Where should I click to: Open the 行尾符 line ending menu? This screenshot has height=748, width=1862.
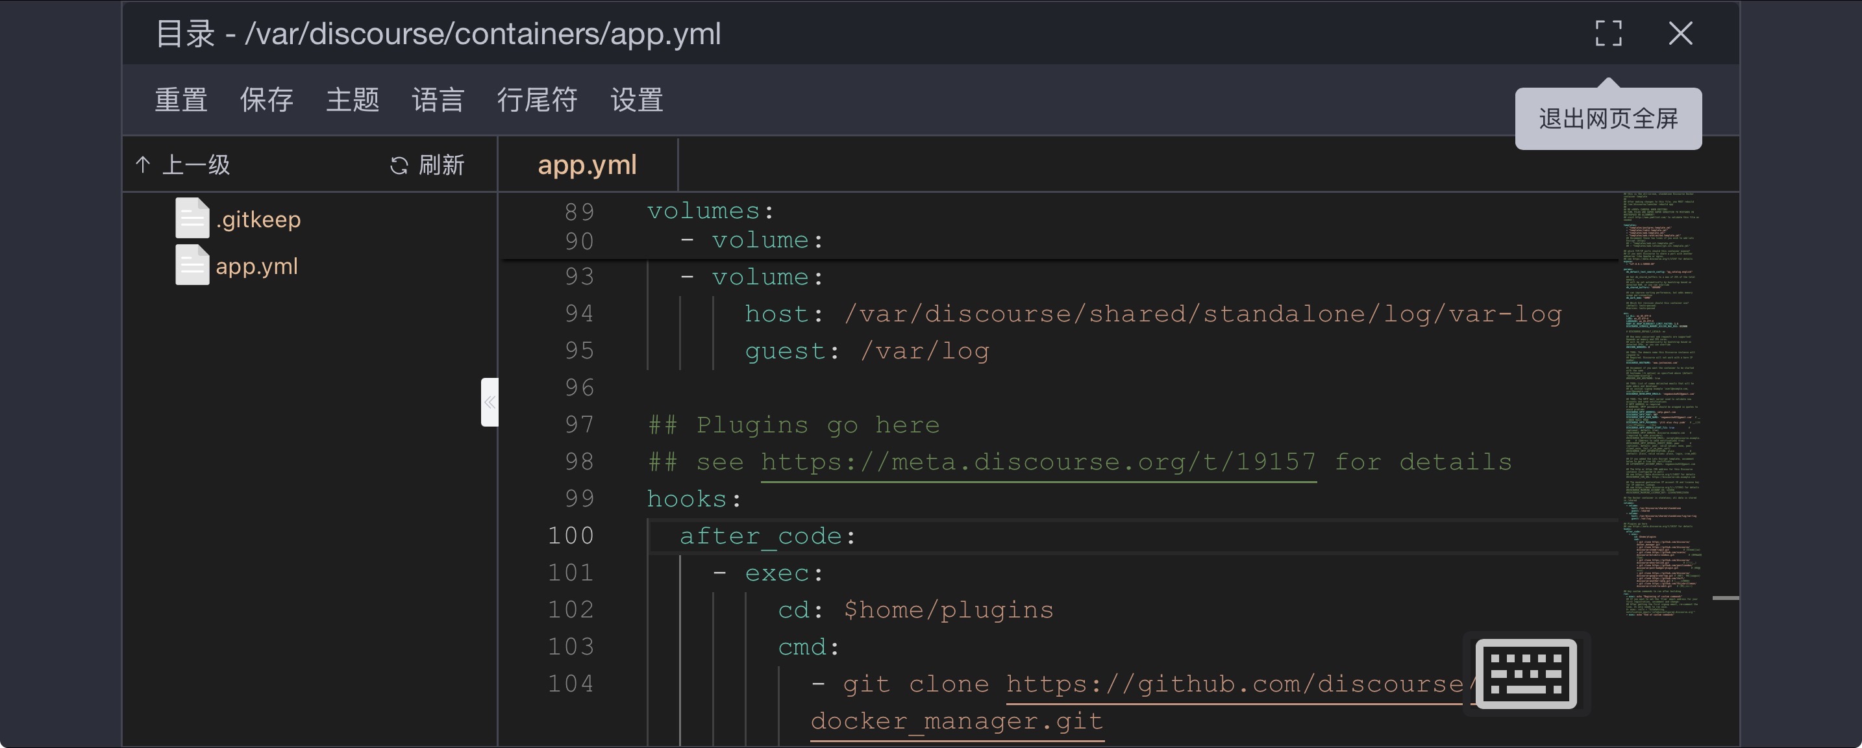tap(537, 100)
